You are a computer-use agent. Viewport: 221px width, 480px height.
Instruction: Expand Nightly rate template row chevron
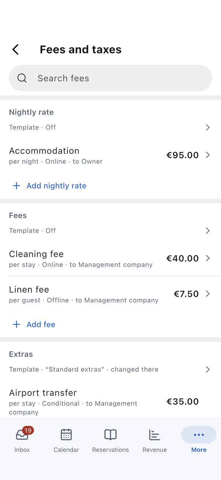208,127
